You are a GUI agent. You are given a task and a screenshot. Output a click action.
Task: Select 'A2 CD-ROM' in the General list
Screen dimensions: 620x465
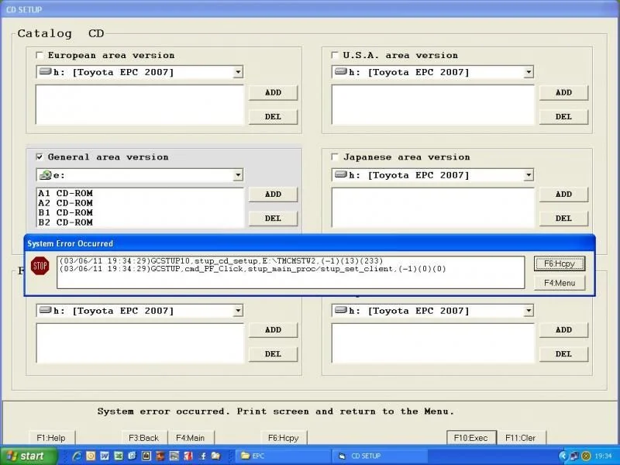pyautogui.click(x=65, y=203)
